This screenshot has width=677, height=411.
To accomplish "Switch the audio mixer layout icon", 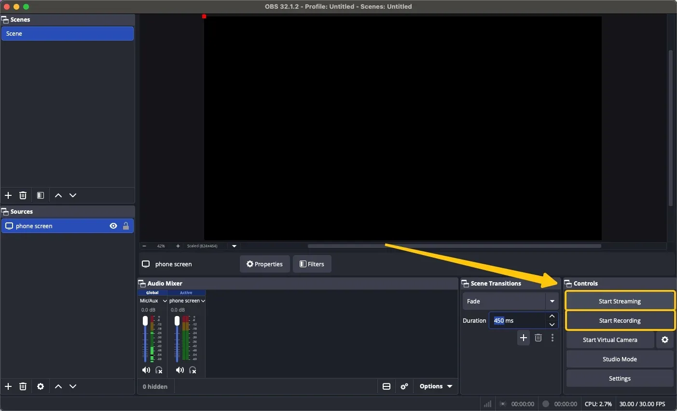I will (387, 386).
